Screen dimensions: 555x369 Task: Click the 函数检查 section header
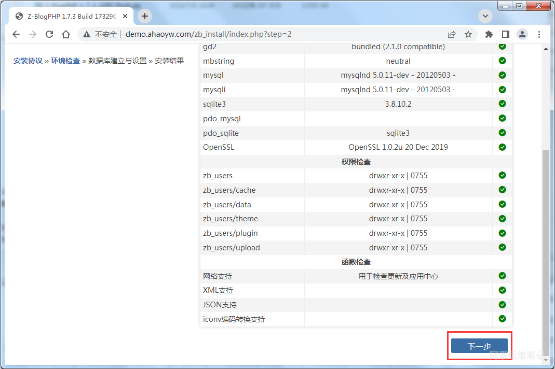coord(356,262)
